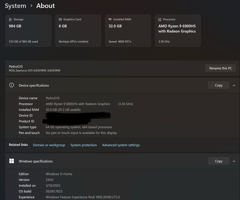The image size is (240, 200).
Task: Click the Installed RAM memory icon
Action: tap(110, 19)
